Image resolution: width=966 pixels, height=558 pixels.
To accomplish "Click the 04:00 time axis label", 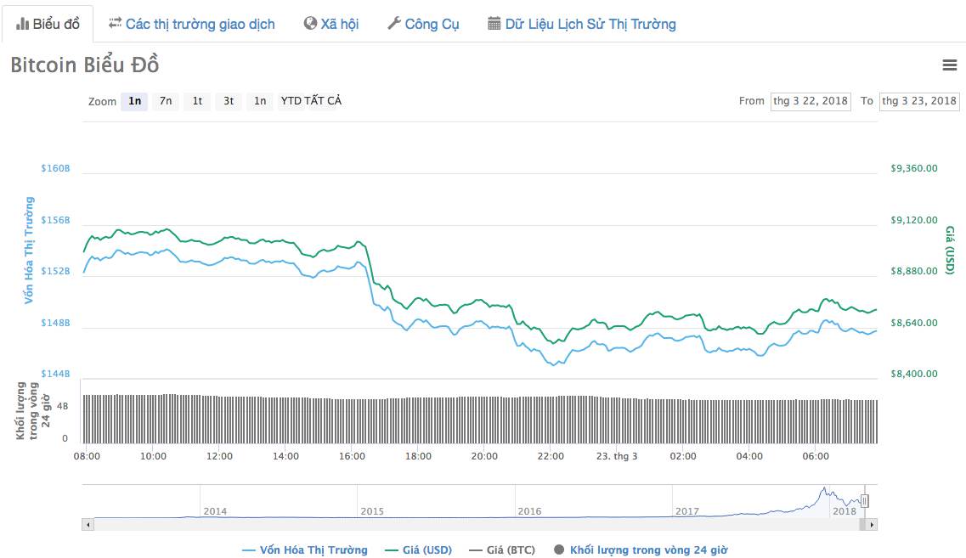I will [749, 456].
